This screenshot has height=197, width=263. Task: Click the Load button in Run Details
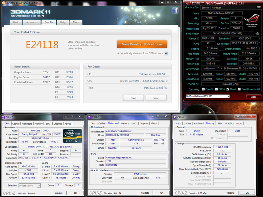tap(133, 98)
